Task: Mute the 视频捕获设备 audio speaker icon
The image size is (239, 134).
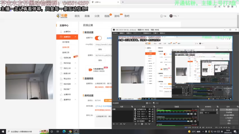Action: coord(191,121)
